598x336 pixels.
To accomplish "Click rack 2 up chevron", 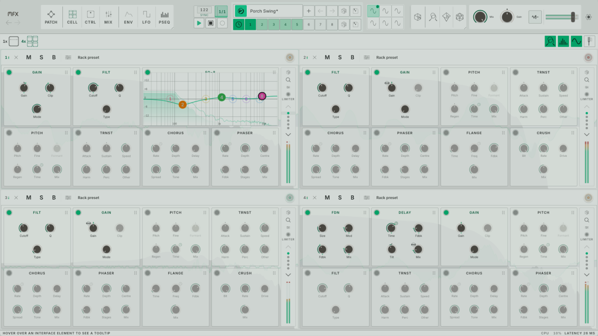I will [587, 107].
